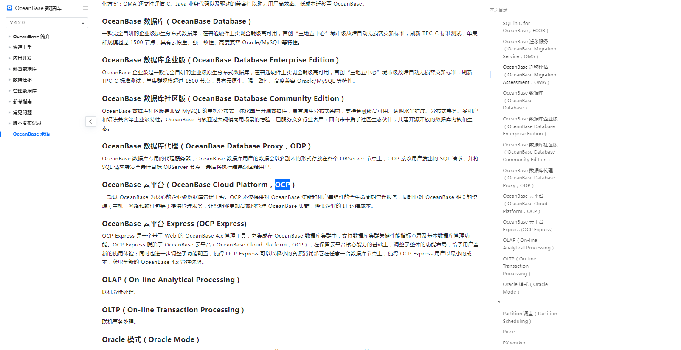Jump to Piece in contents
The image size is (681, 350).
click(x=509, y=332)
